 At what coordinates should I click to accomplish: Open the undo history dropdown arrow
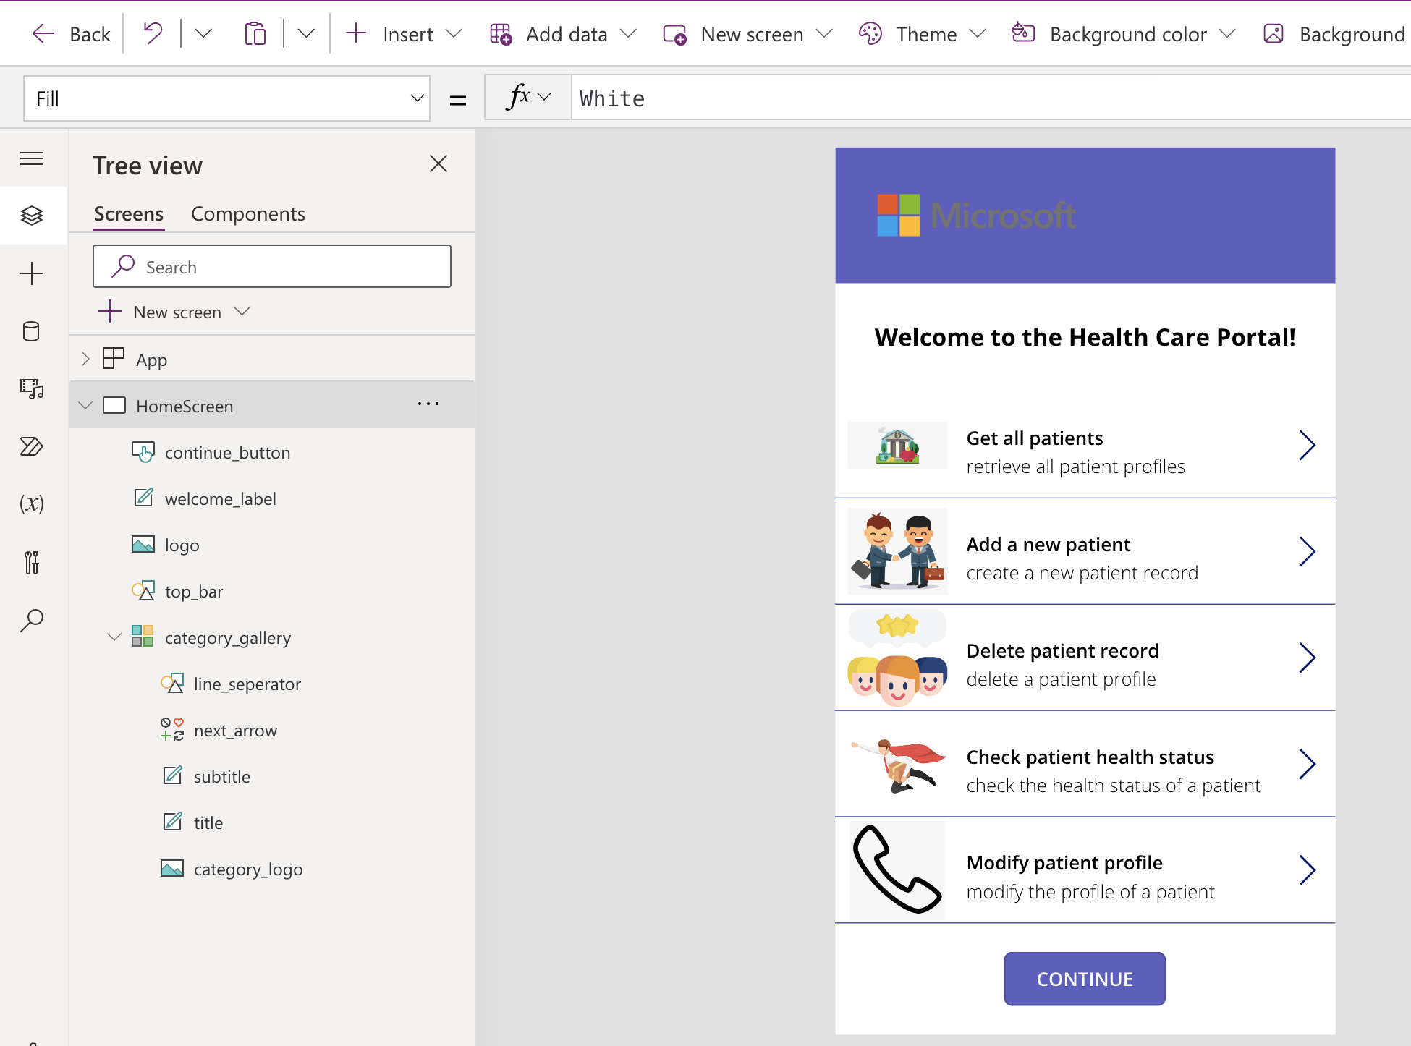[203, 33]
